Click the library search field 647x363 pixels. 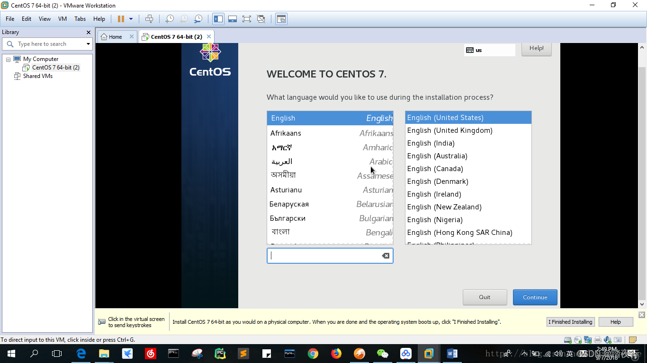pyautogui.click(x=47, y=44)
